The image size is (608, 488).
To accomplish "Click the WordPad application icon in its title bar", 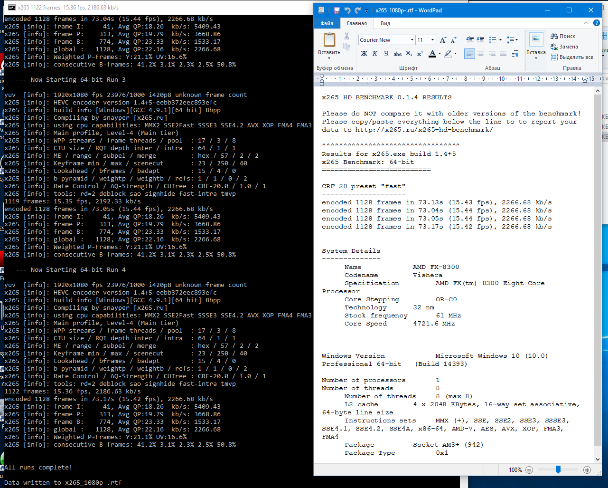I will (x=321, y=10).
